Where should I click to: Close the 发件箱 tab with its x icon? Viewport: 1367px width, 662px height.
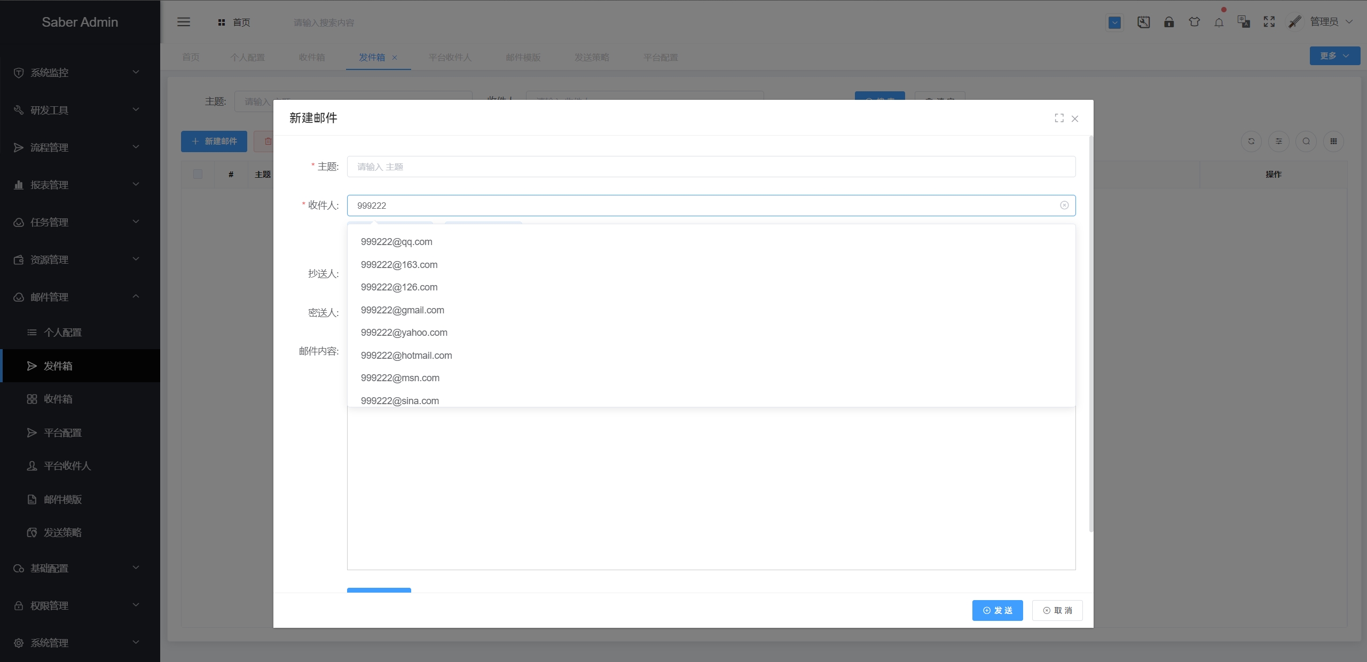tap(395, 58)
